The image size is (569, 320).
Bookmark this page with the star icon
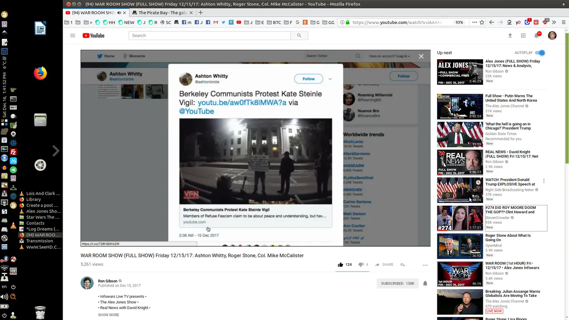pyautogui.click(x=482, y=22)
